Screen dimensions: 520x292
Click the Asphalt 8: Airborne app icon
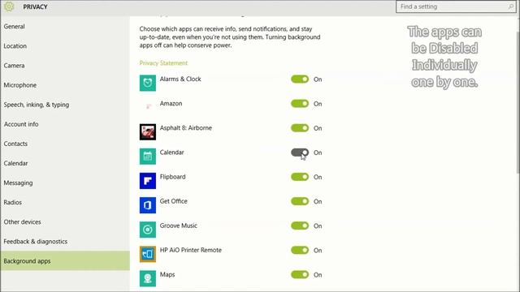(148, 131)
